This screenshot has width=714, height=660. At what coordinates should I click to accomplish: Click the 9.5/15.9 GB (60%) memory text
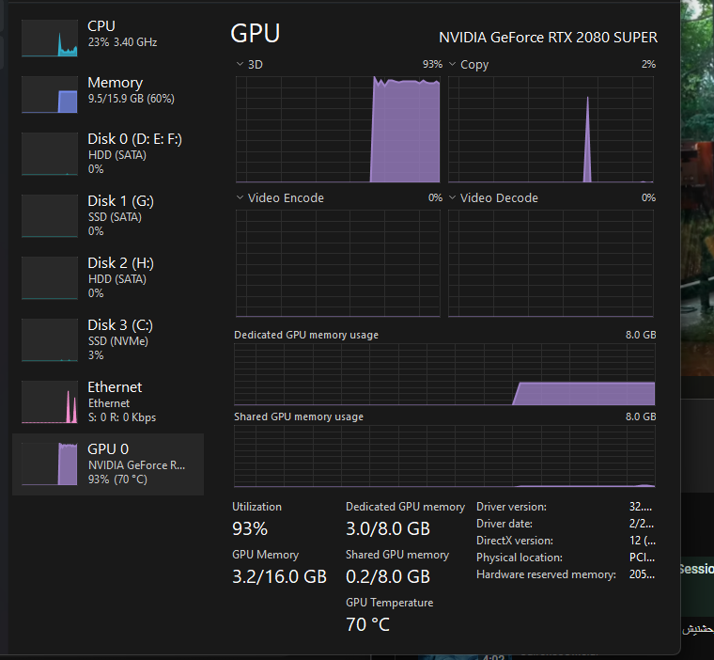[132, 99]
